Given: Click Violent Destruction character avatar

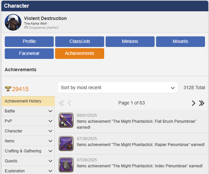Looking at the screenshot, I should [x=13, y=22].
